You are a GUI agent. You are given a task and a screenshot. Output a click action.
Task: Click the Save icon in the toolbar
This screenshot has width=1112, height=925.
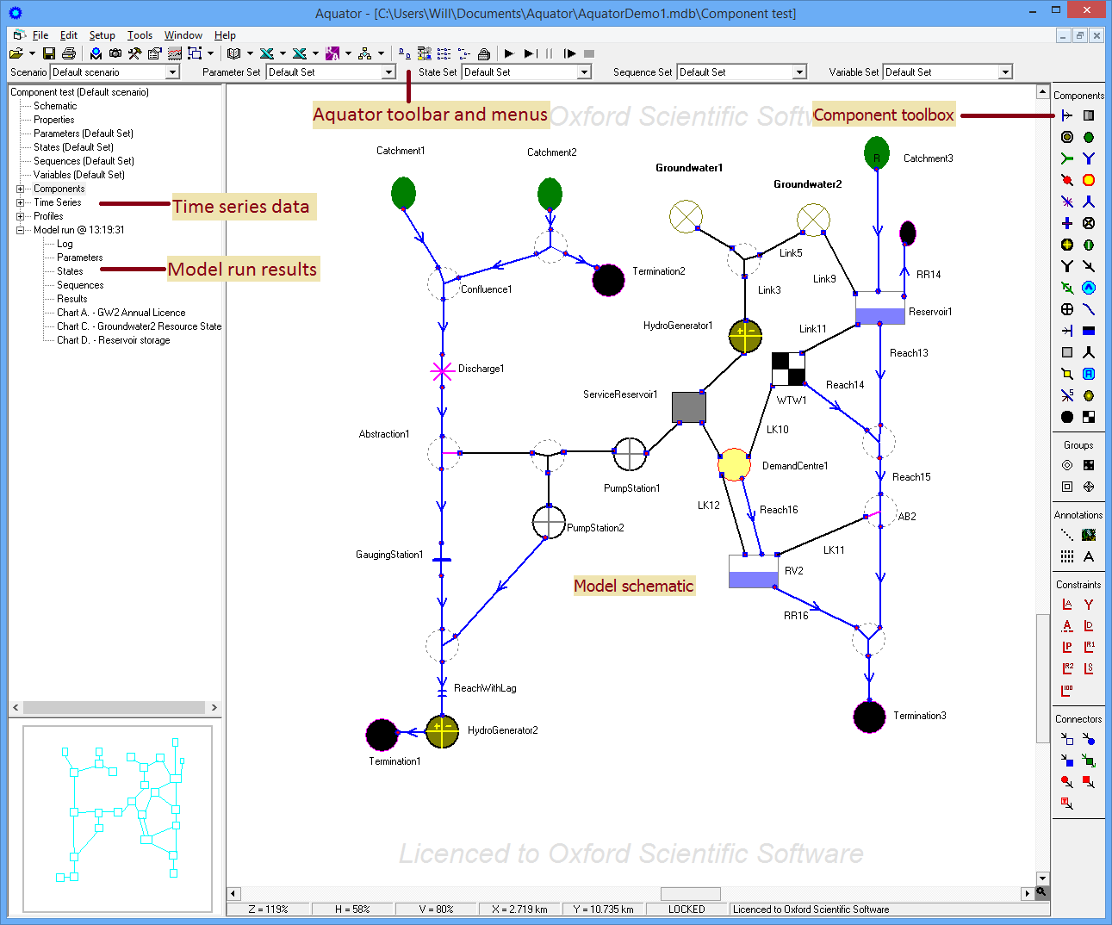(49, 53)
